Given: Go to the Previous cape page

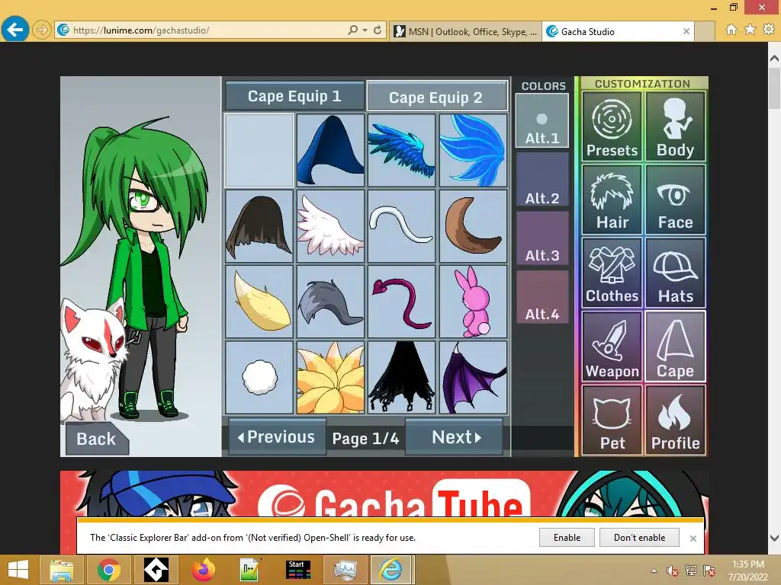Looking at the screenshot, I should tap(277, 436).
